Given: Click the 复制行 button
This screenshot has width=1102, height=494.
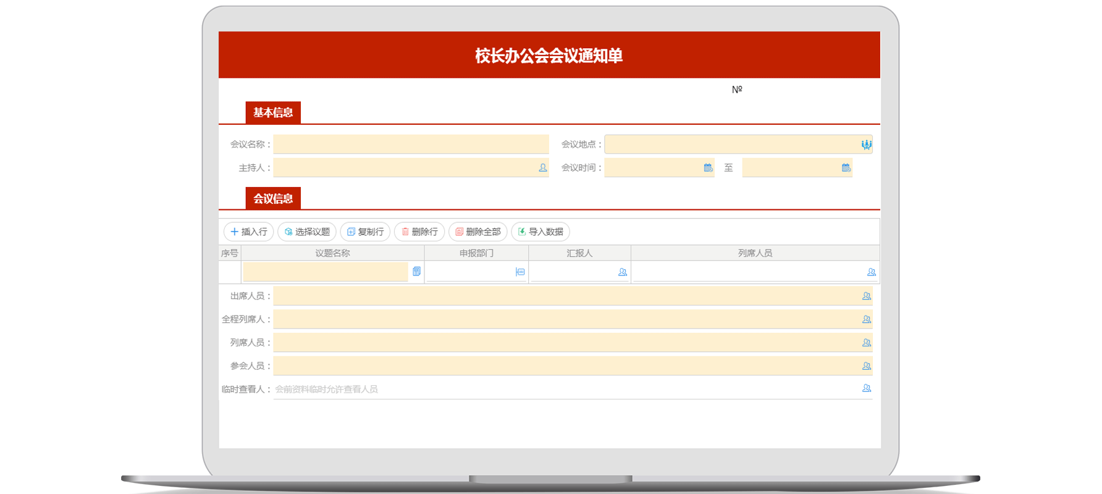Looking at the screenshot, I should tap(365, 232).
